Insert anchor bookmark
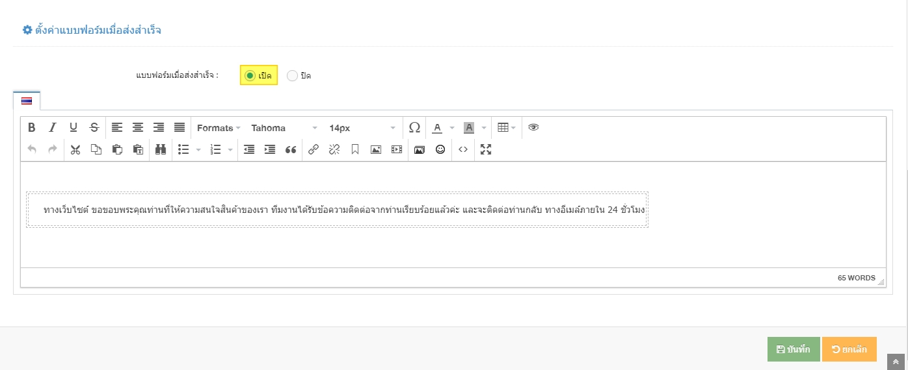The image size is (908, 370). (x=355, y=149)
